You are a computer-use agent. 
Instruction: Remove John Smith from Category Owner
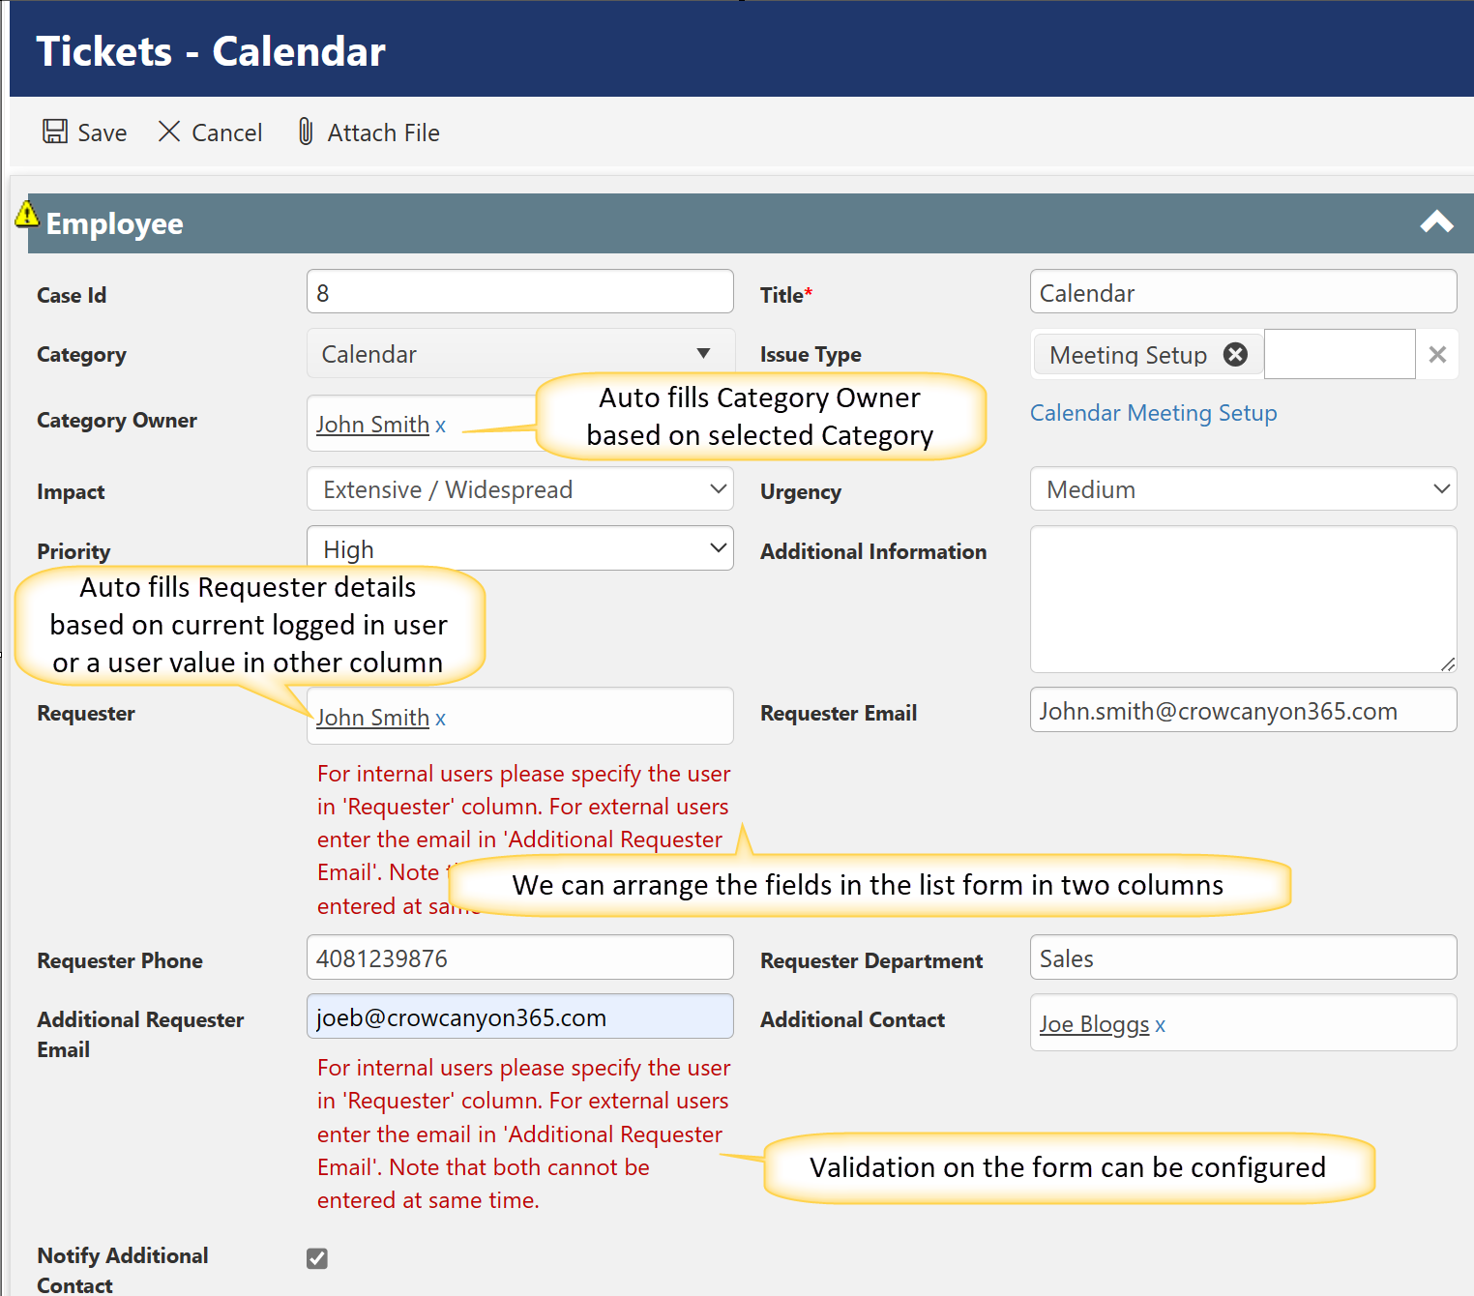click(x=440, y=426)
